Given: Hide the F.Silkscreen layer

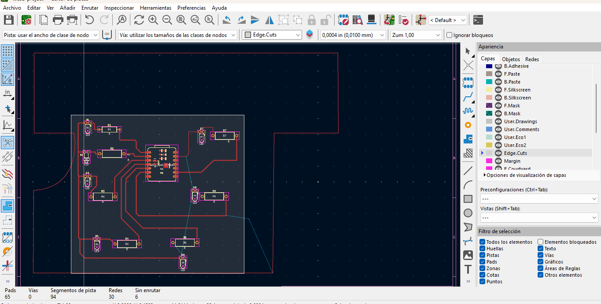Looking at the screenshot, I should click(498, 90).
